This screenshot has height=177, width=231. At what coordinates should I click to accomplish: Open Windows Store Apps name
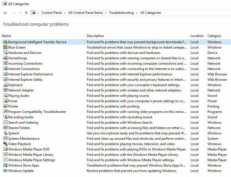tap(24, 165)
